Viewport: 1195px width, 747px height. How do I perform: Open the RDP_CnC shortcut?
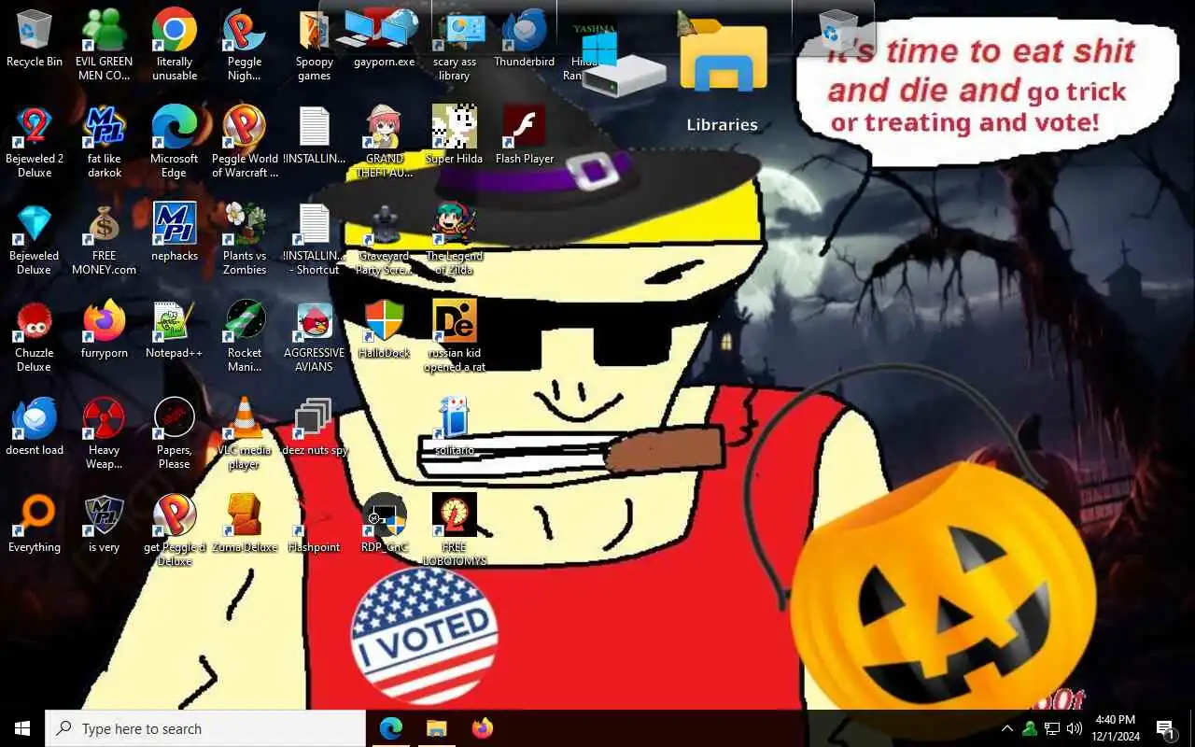pyautogui.click(x=385, y=524)
